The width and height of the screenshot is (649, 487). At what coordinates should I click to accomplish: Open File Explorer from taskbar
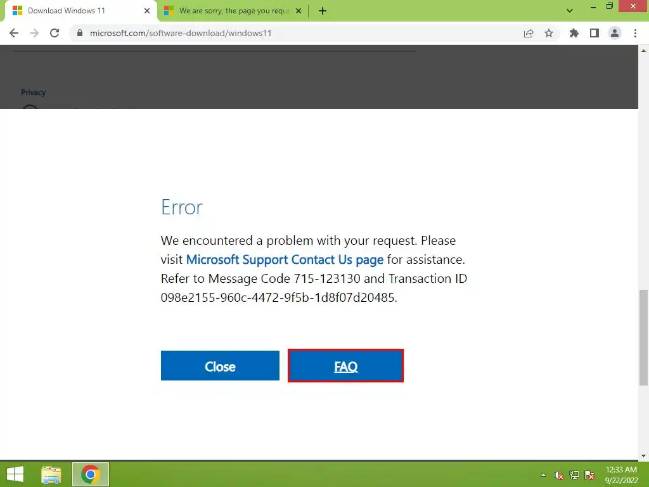pos(51,474)
